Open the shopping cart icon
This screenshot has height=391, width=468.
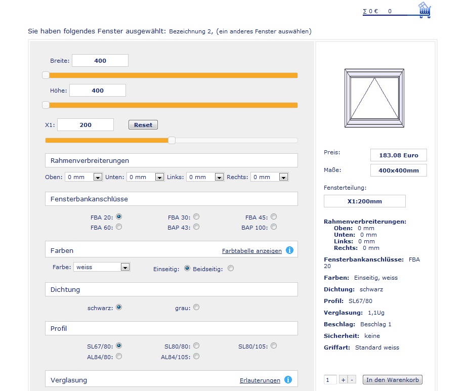tap(424, 10)
